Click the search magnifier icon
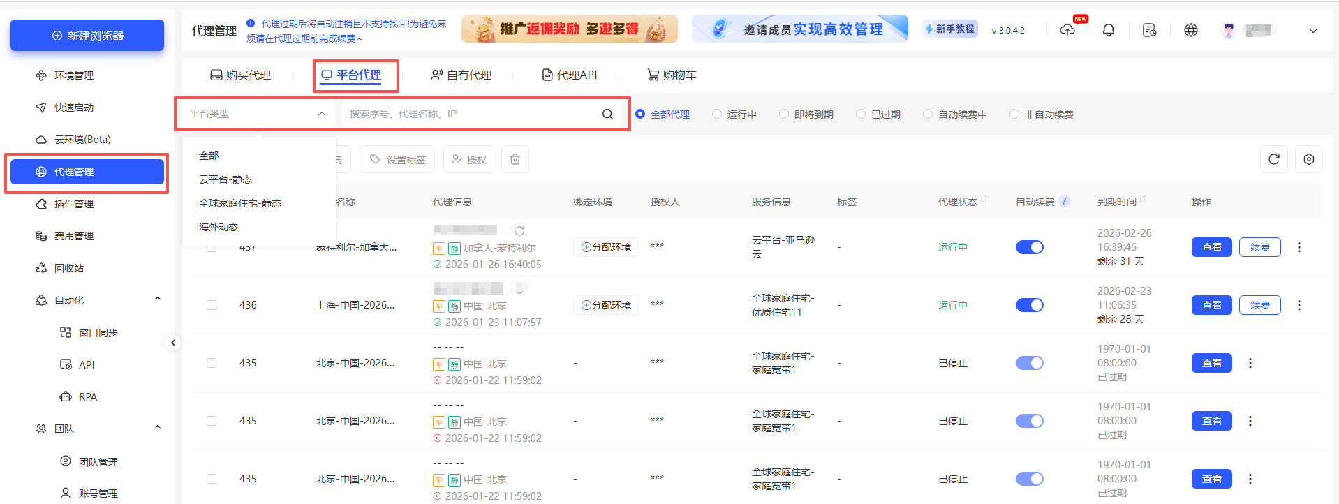 [607, 114]
